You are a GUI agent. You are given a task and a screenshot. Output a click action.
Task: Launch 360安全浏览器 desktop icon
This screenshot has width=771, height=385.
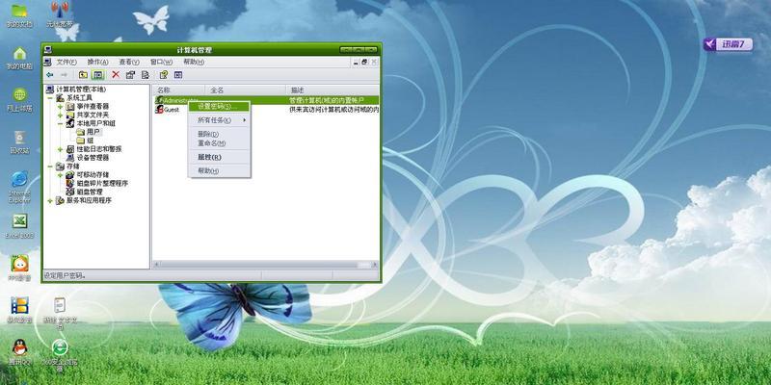tap(60, 355)
